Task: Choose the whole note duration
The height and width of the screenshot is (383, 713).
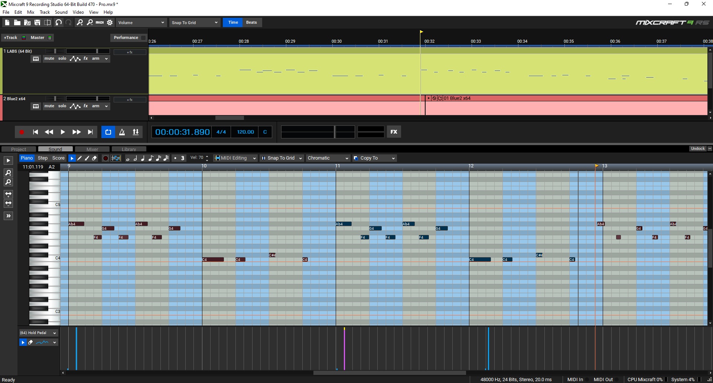Action: coord(128,158)
